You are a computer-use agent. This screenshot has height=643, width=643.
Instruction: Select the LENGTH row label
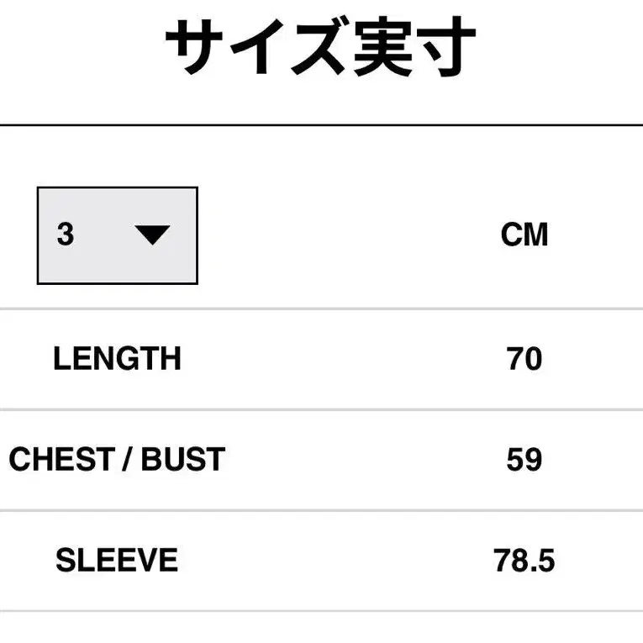(117, 359)
